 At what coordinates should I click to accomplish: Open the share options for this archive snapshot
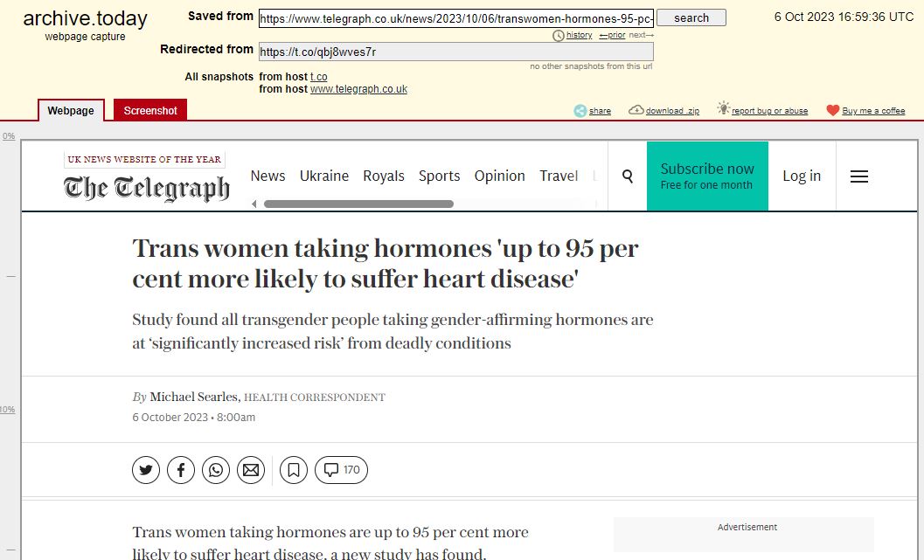click(x=592, y=110)
